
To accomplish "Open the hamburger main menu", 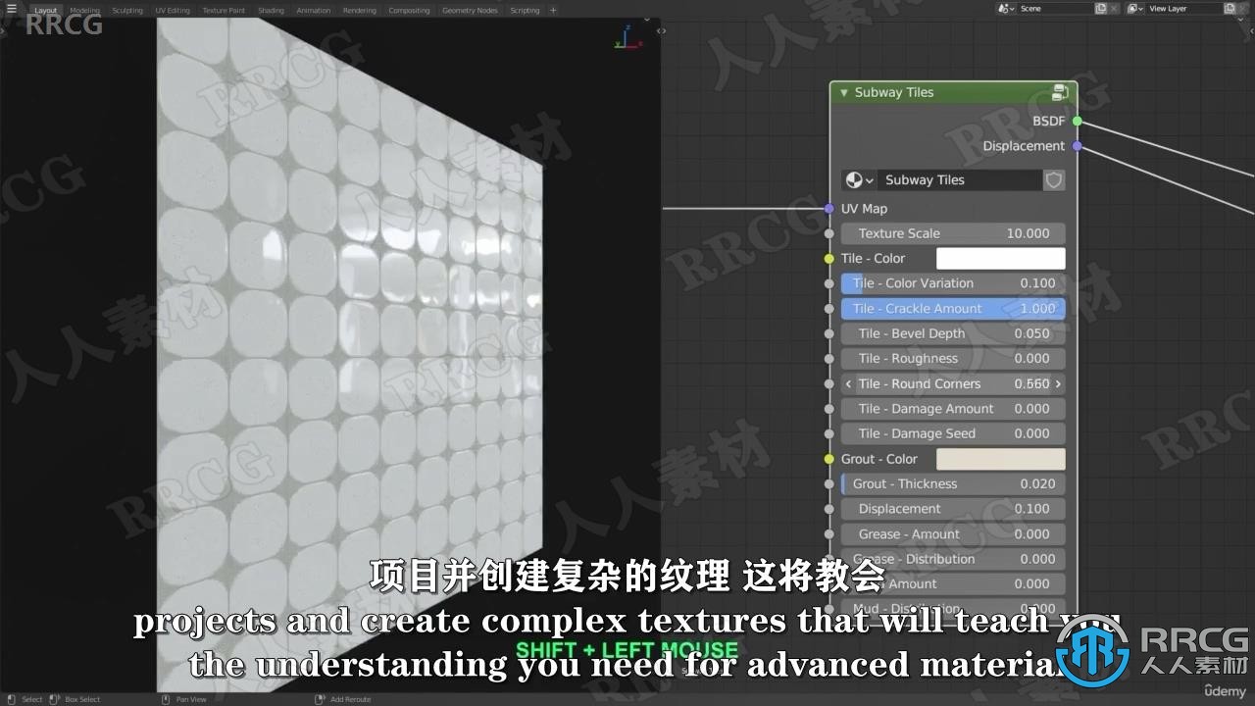I will (12, 10).
